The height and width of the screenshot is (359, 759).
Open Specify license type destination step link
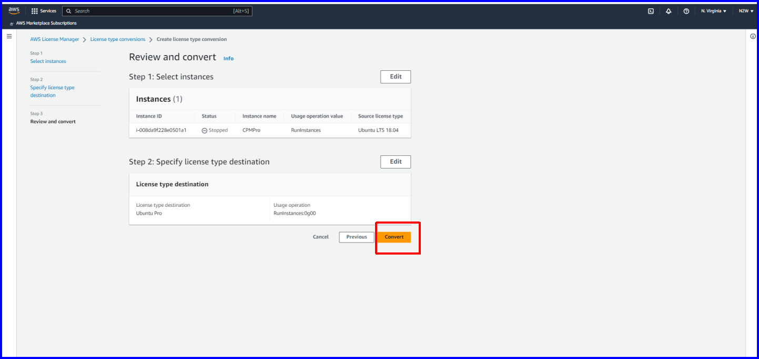(x=53, y=91)
